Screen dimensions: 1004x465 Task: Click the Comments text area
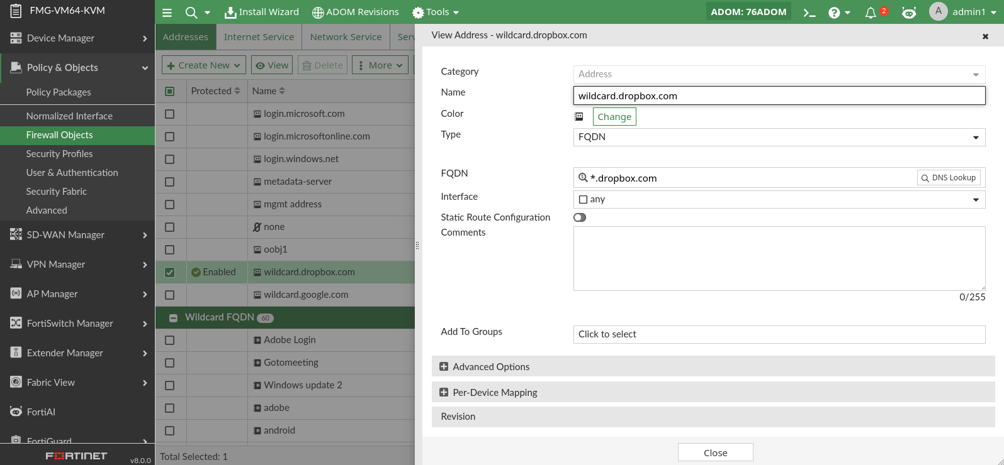779,258
